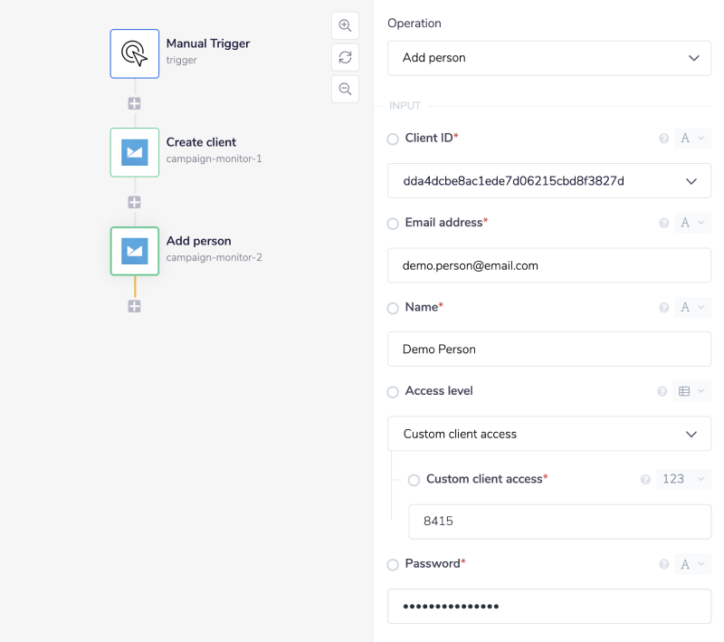724x642 pixels.
Task: Open the Operation dropdown showing Add person
Action: pyautogui.click(x=548, y=58)
